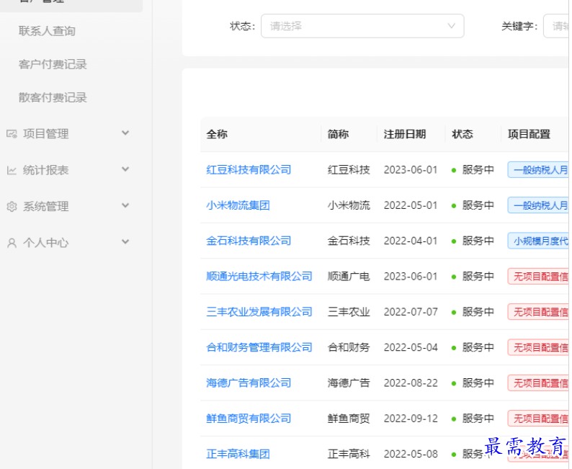Viewport: 572px width, 469px height.
Task: Open 散客付费记录 in the sidebar
Action: point(53,97)
